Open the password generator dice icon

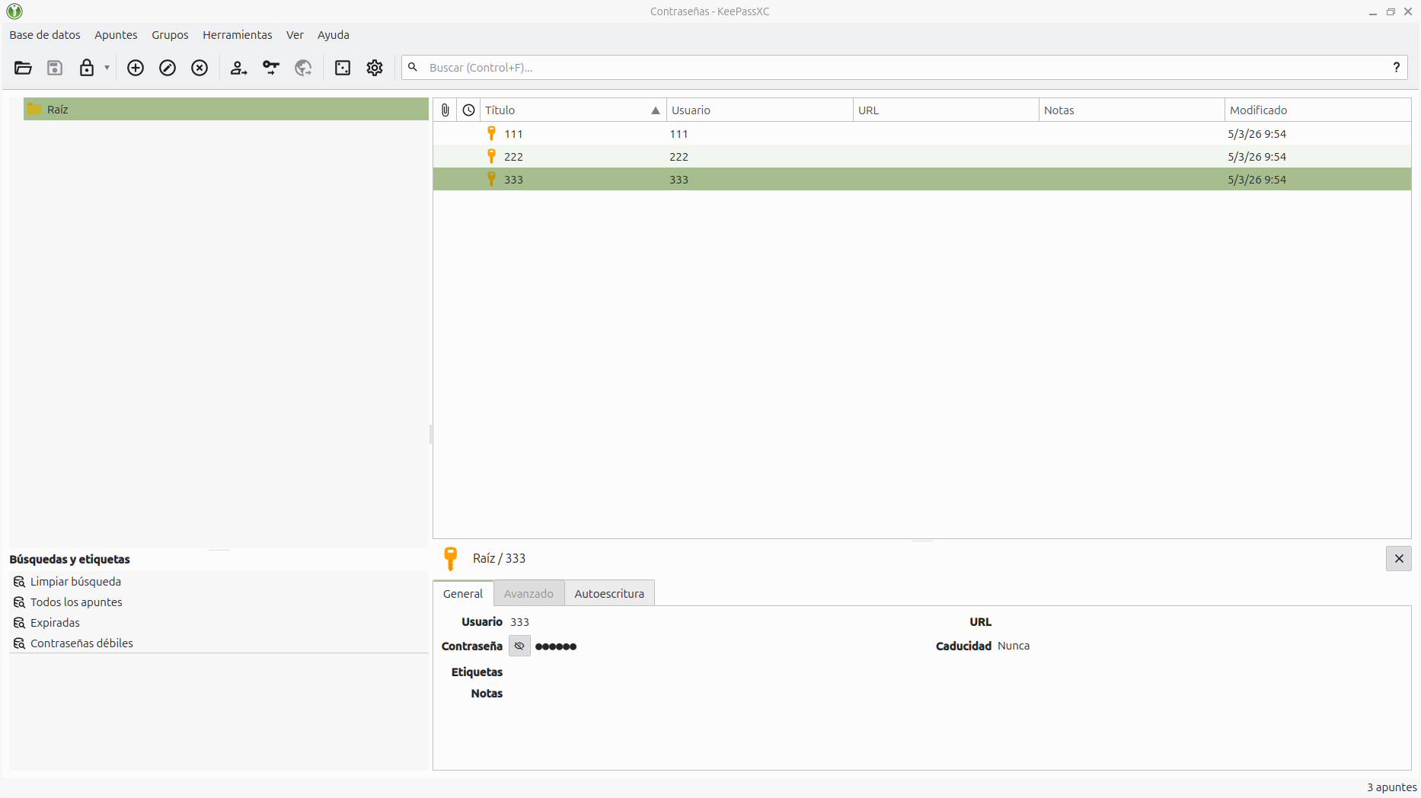pos(343,68)
